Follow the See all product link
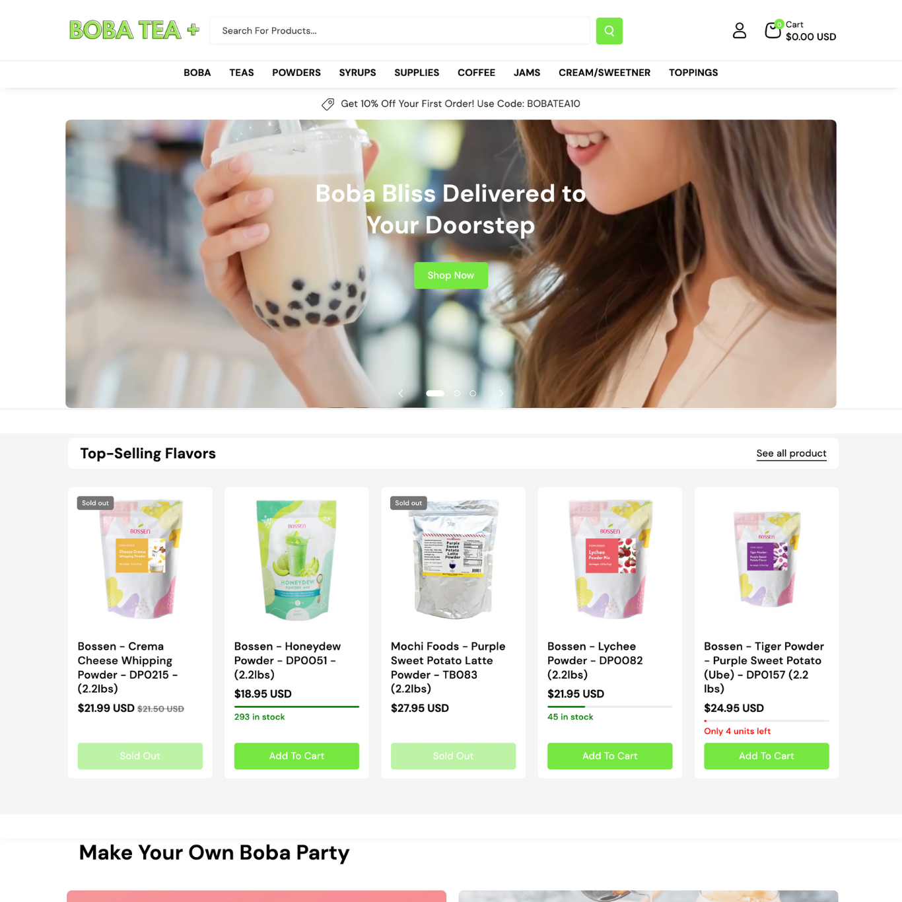Viewport: 902px width, 902px height. point(791,454)
